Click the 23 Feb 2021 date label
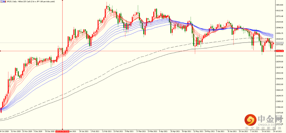 (x=118, y=131)
